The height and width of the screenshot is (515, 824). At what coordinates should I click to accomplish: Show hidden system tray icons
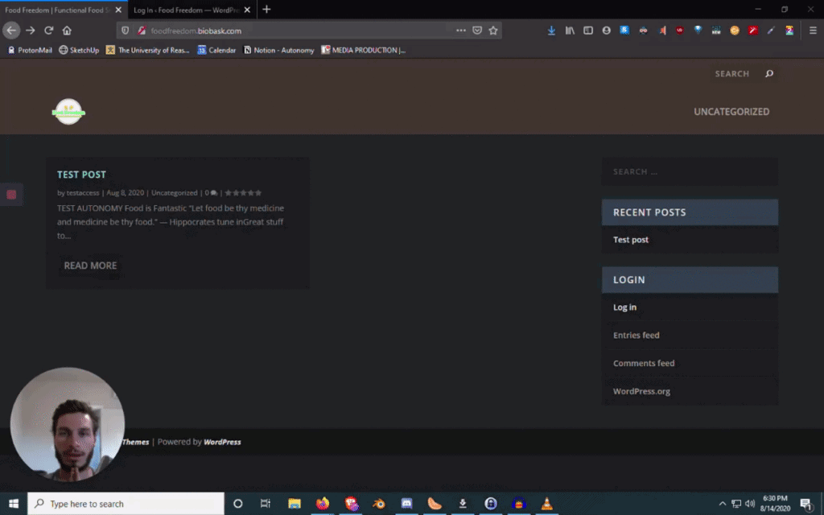click(x=723, y=504)
